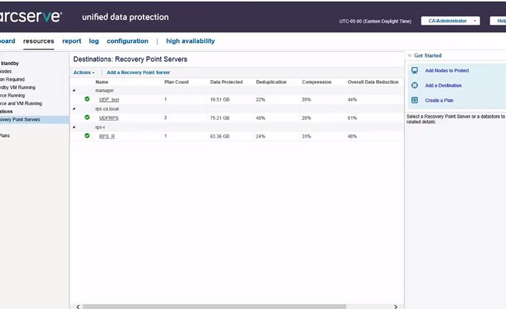506x309 pixels.
Task: Click Add Nodes to Protect link
Action: click(x=447, y=70)
